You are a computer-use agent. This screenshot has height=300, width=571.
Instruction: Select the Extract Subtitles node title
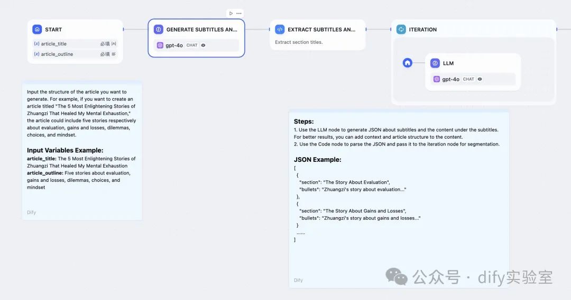(x=321, y=30)
